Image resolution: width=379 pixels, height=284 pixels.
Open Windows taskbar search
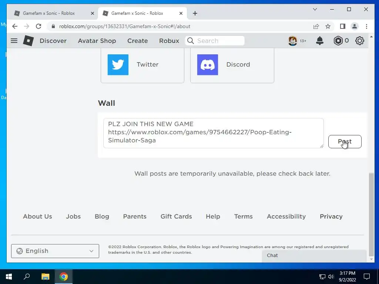click(27, 276)
